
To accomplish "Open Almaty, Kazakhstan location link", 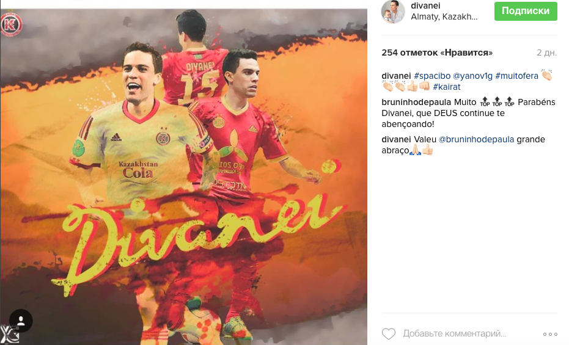I will point(444,16).
